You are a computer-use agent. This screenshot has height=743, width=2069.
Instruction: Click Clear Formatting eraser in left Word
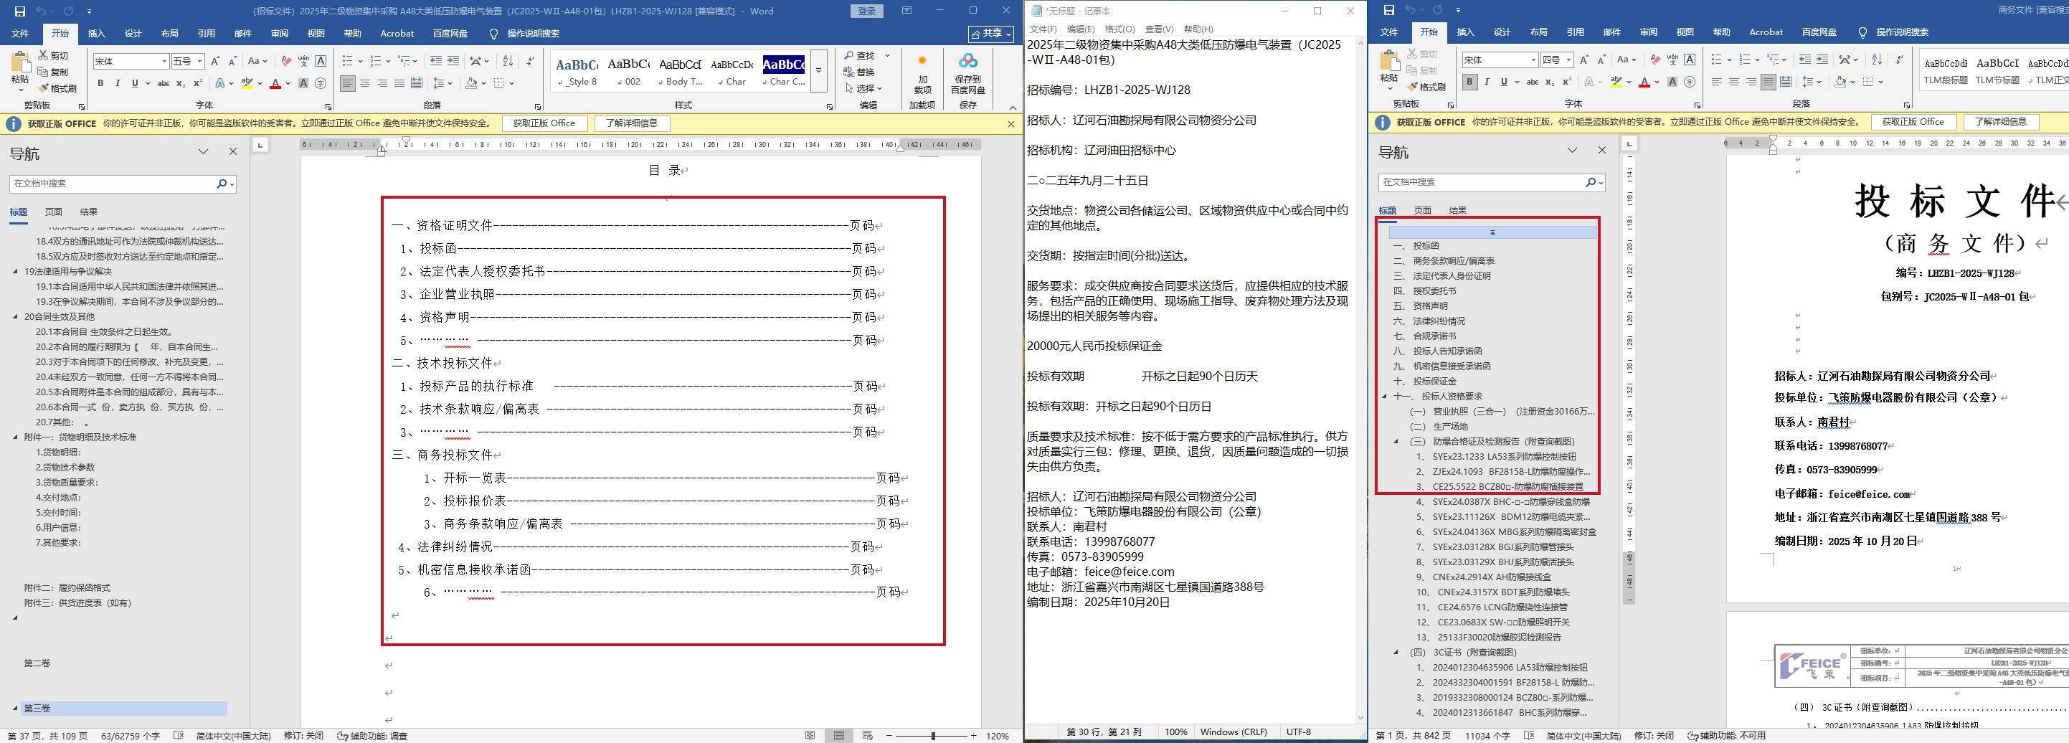pos(286,61)
